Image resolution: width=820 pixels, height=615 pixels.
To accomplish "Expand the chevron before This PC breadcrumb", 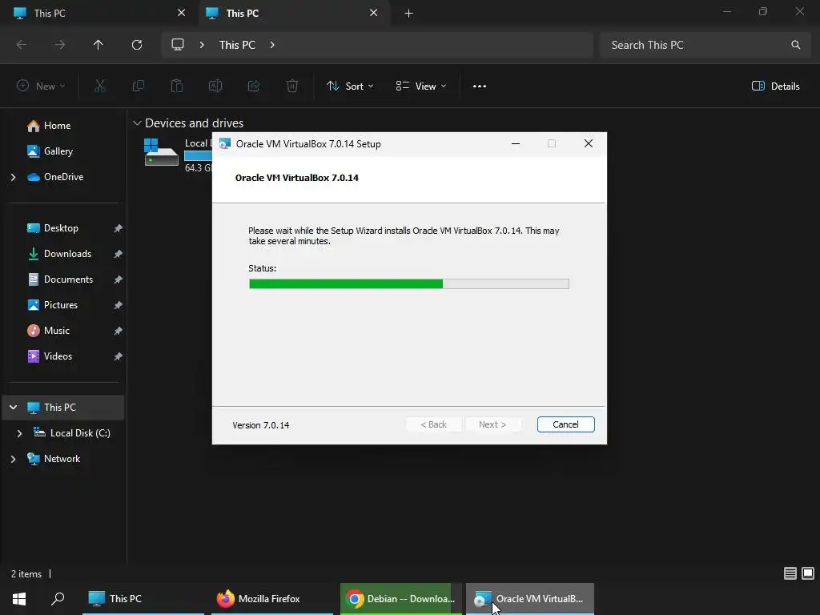I will pos(202,45).
